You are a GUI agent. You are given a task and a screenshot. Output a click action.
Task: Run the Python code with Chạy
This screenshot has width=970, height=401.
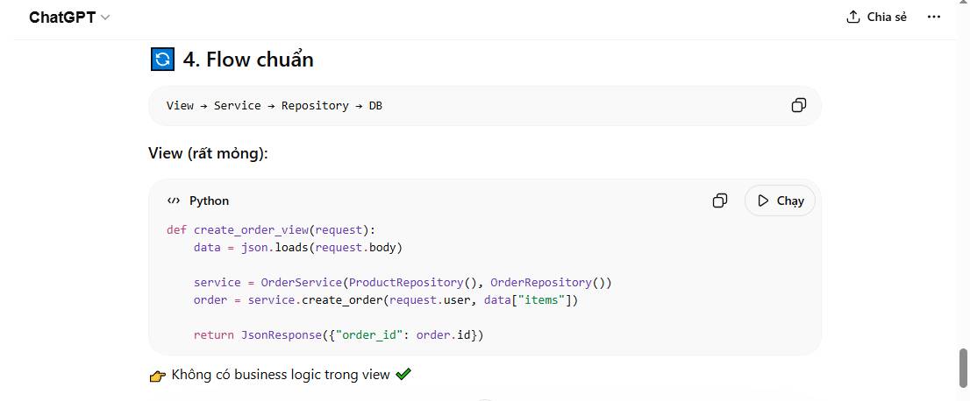point(780,200)
